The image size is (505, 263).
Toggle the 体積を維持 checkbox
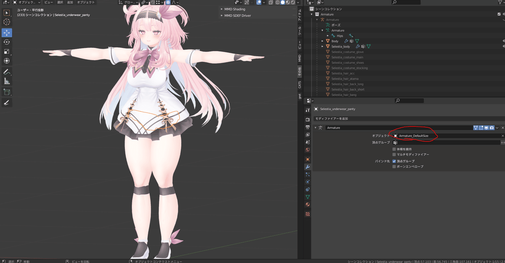click(x=394, y=149)
